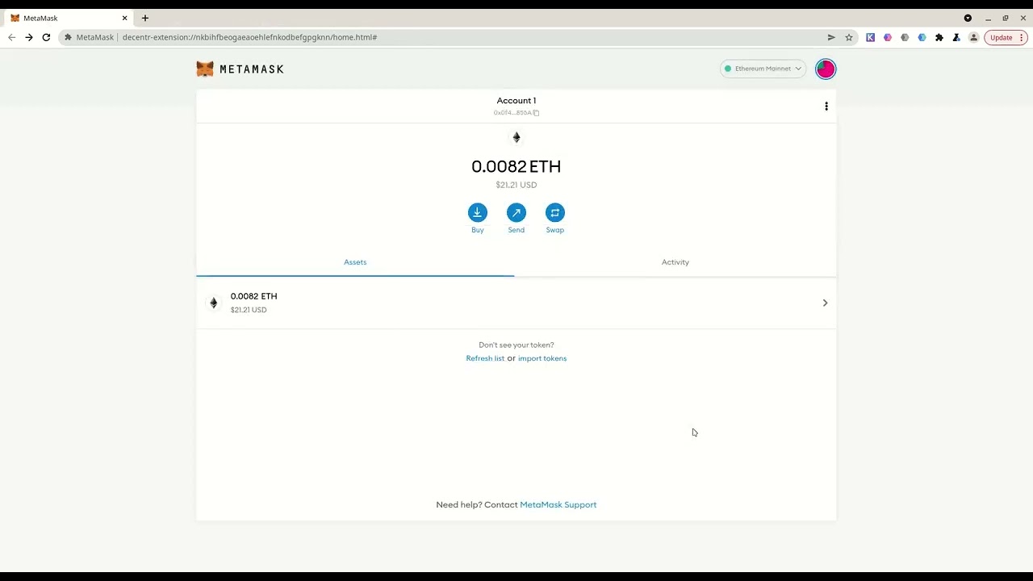1033x581 pixels.
Task: Open the Ethereum Mainnet network dropdown
Action: click(763, 69)
